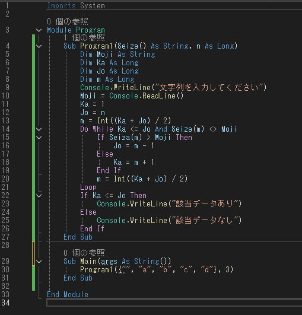302x315 pixels.
Task: Collapse the Do While loop block
Action: click(39, 129)
